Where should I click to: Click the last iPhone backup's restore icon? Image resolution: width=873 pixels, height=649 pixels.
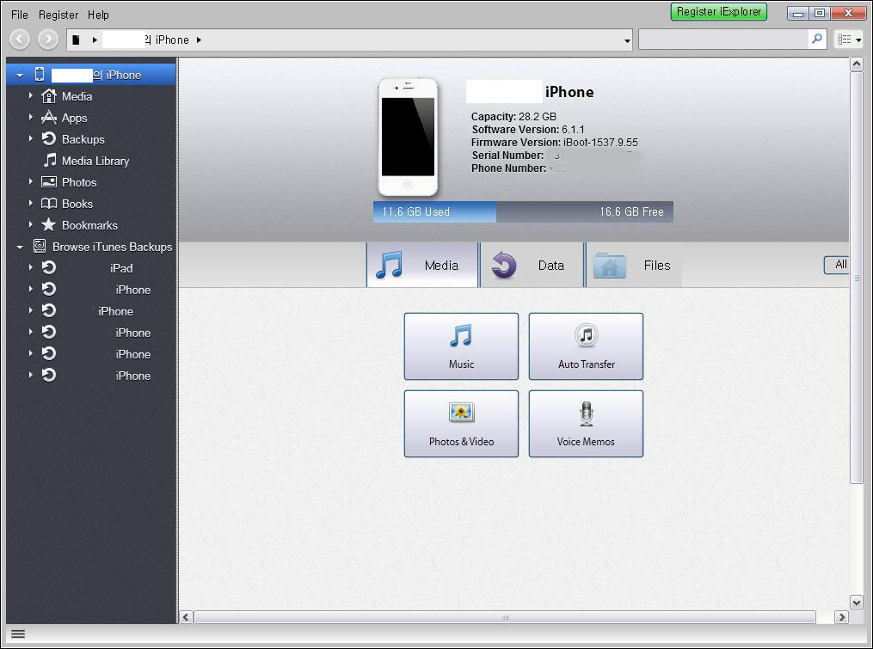click(x=49, y=375)
